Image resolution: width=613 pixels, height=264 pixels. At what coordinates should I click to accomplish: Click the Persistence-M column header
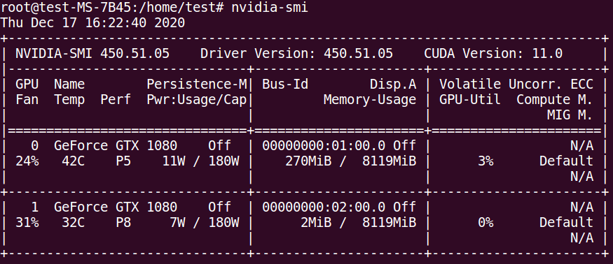point(197,85)
